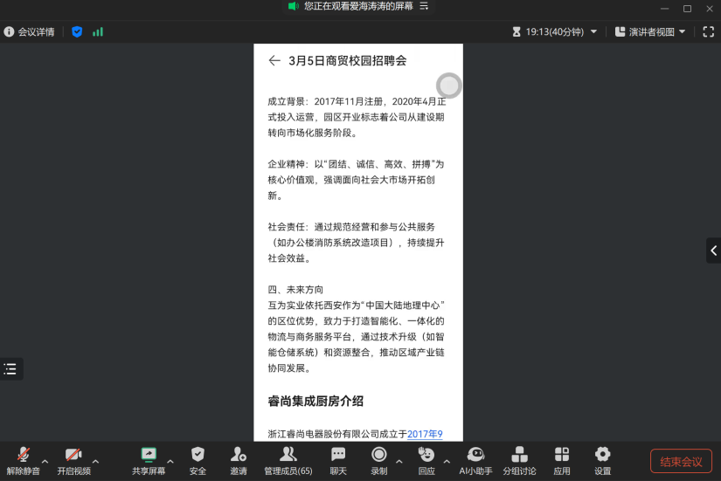
Task: Open 管理成员(65) member management
Action: pyautogui.click(x=288, y=459)
